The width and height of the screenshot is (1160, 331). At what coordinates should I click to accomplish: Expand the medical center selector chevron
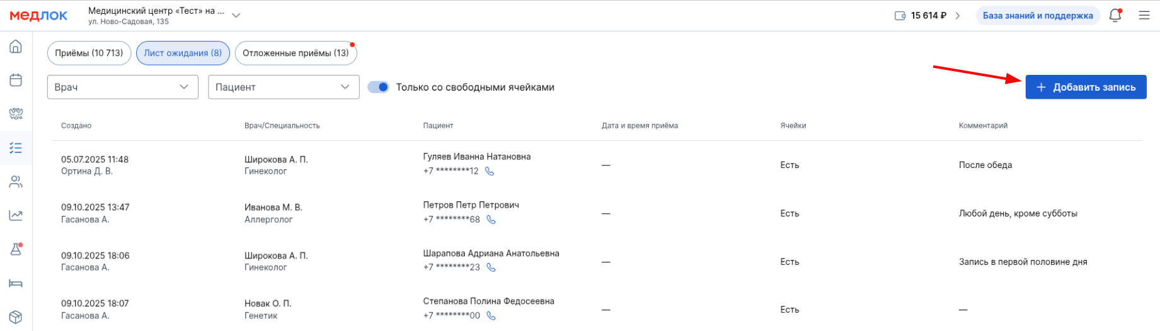coord(236,15)
